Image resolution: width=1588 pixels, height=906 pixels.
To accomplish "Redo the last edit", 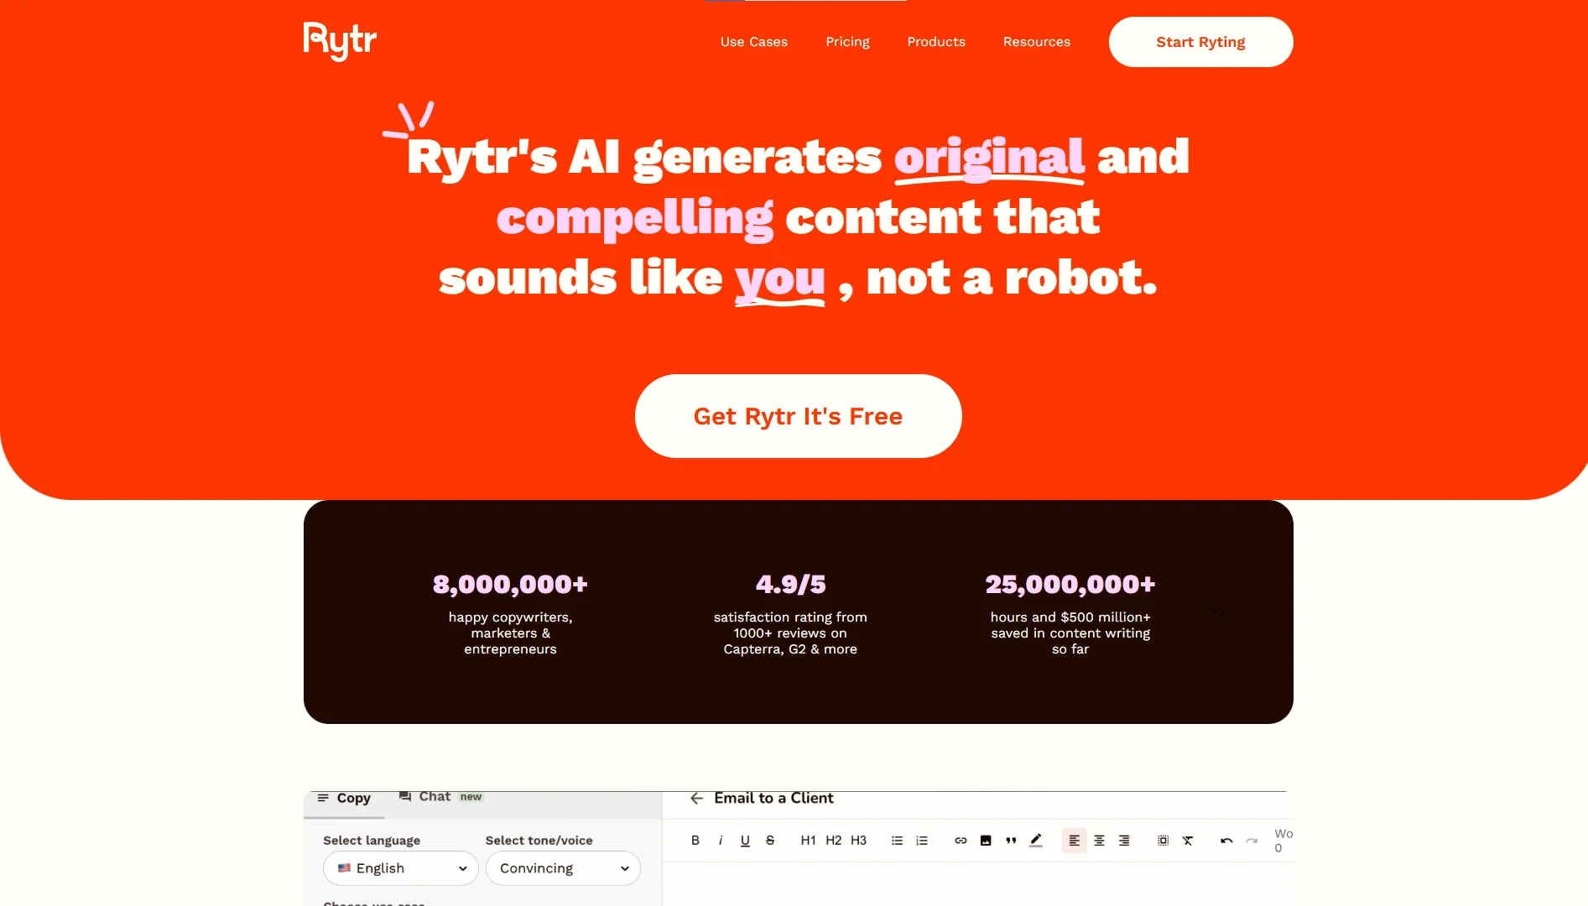I will pos(1252,841).
